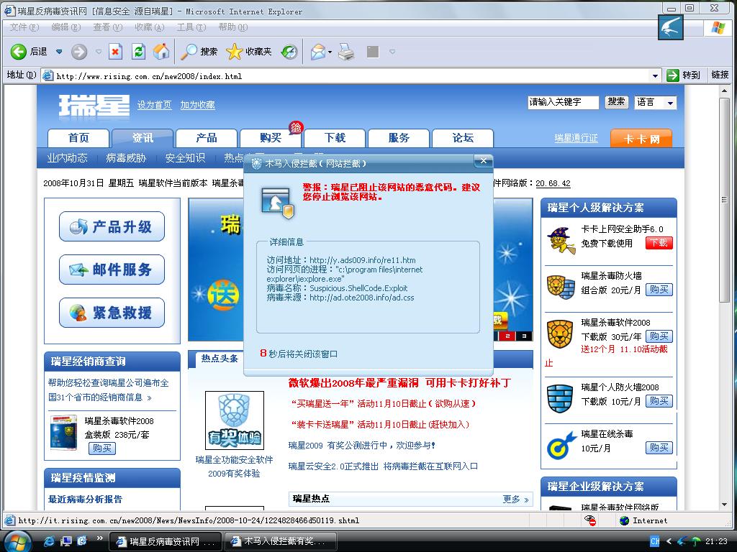This screenshot has width=737, height=552.
Task: Click the blue brick shield icon for 个人防火墙2008
Action: 560,399
